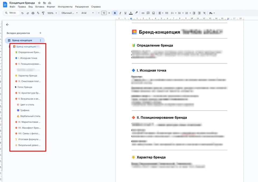This screenshot has width=258, height=182.
Task: Go to Графика outline heading
Action: coord(23,110)
